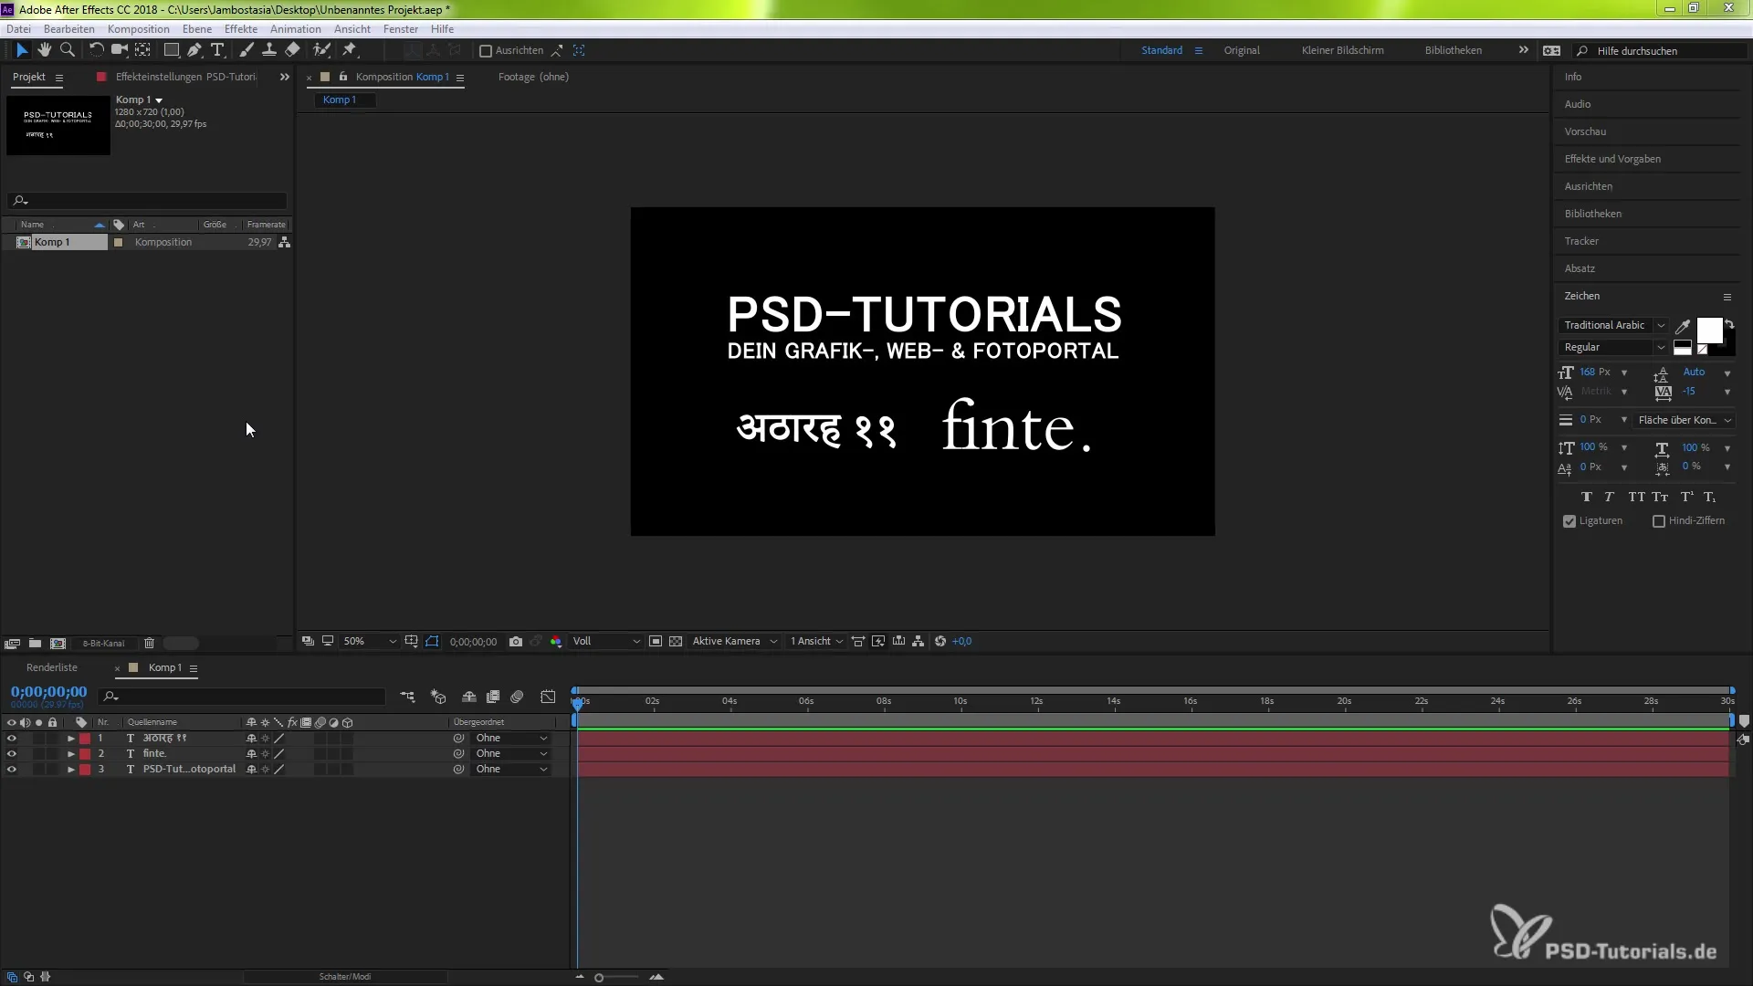Viewport: 1753px width, 986px height.
Task: Open the Aktive Kamera dropdown
Action: 735,642
